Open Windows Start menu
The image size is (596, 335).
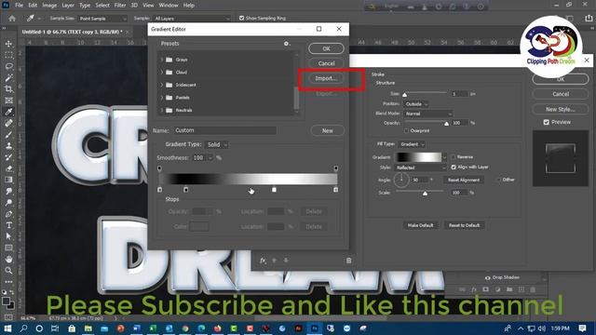[7, 328]
